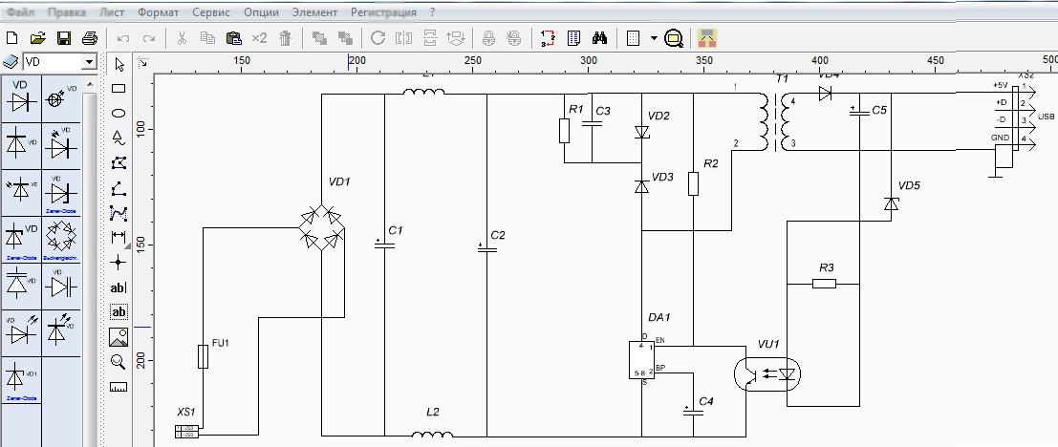Bring selected element to front
1058x447 pixels.
click(x=319, y=38)
